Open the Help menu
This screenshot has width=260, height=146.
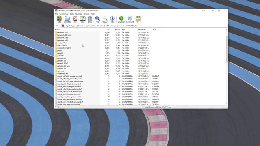(93, 14)
